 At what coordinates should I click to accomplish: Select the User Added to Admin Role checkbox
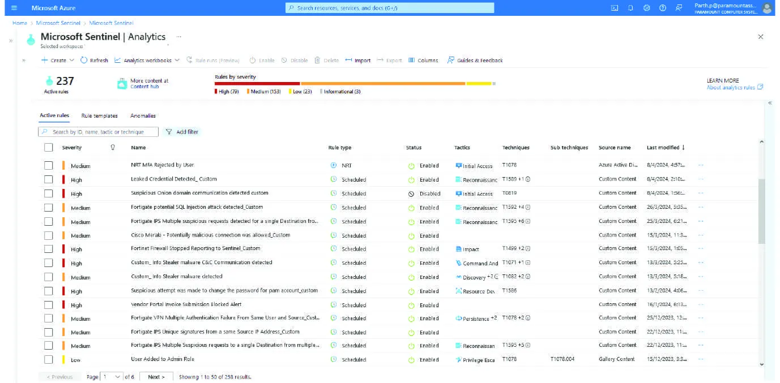coord(49,359)
